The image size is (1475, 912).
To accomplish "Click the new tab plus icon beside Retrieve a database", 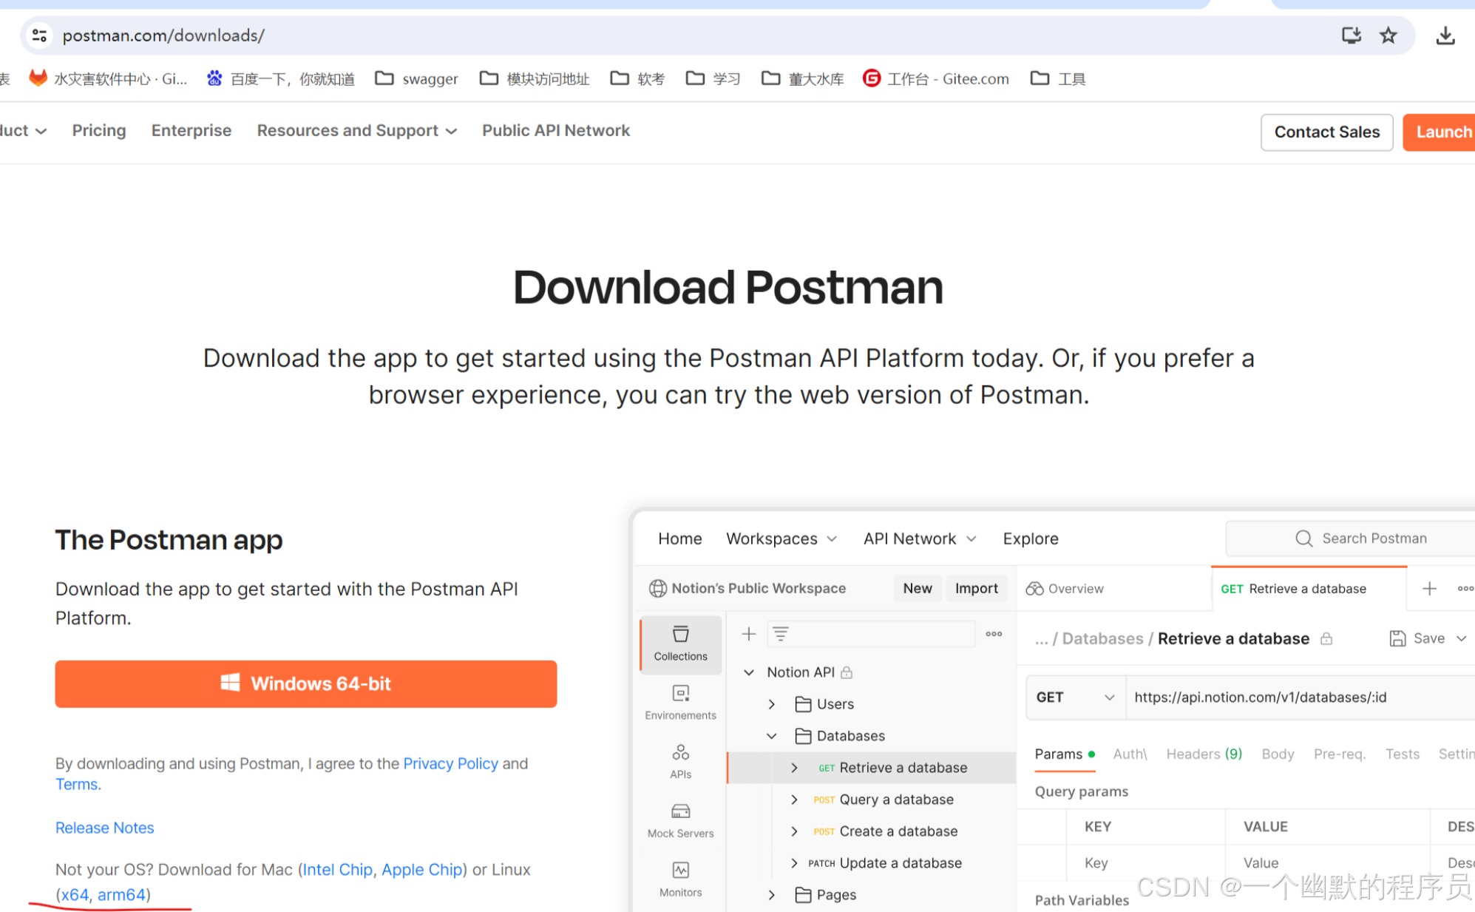I will click(x=1429, y=589).
